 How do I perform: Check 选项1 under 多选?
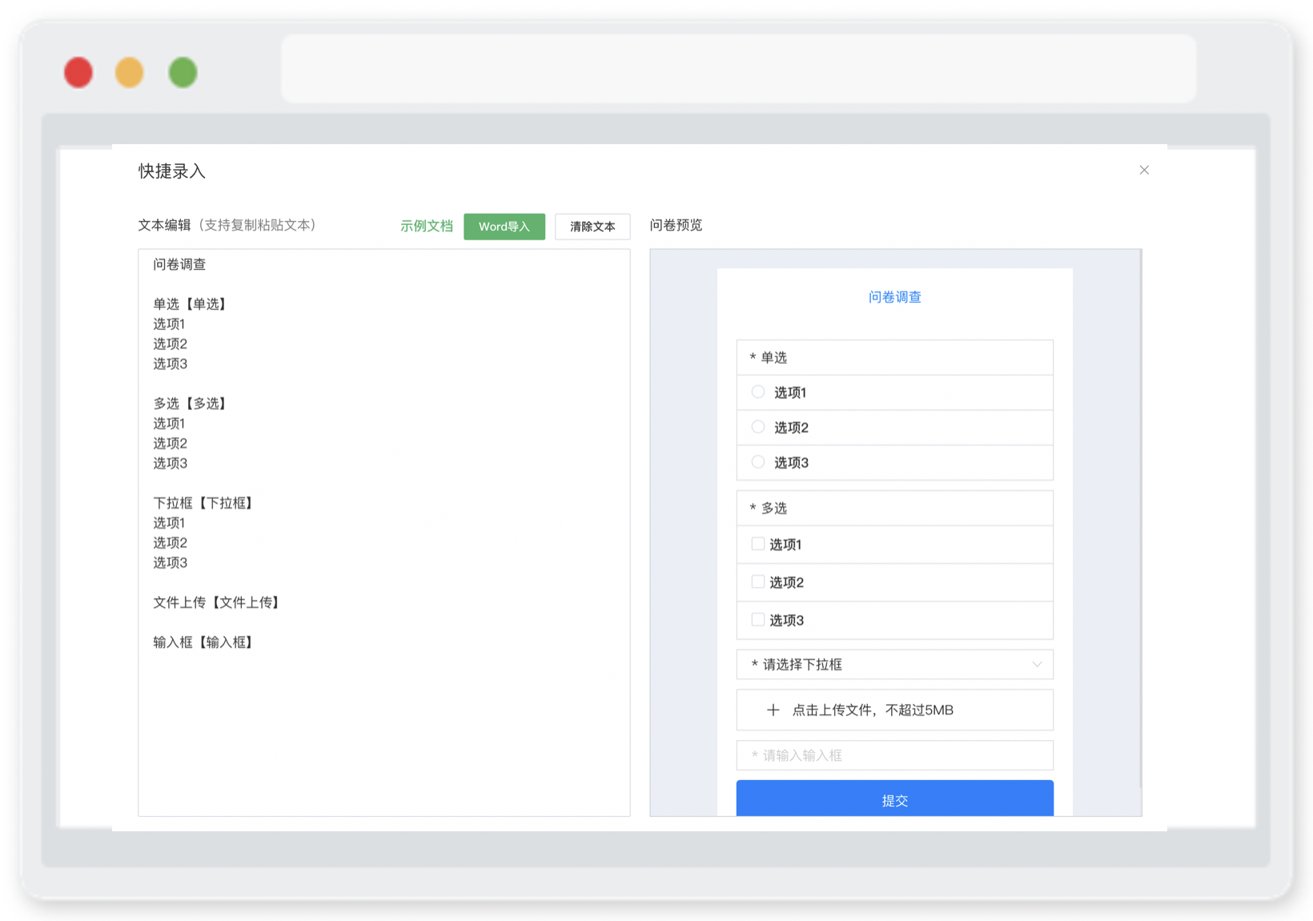coord(757,544)
